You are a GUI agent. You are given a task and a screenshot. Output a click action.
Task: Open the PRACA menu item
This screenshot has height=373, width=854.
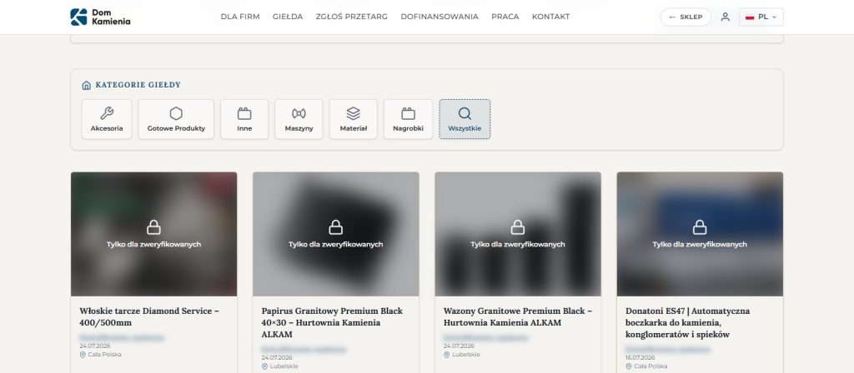tap(505, 17)
